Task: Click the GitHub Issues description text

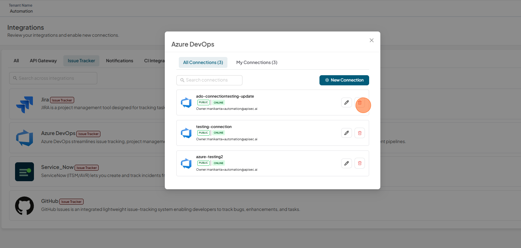Action: 170,210
